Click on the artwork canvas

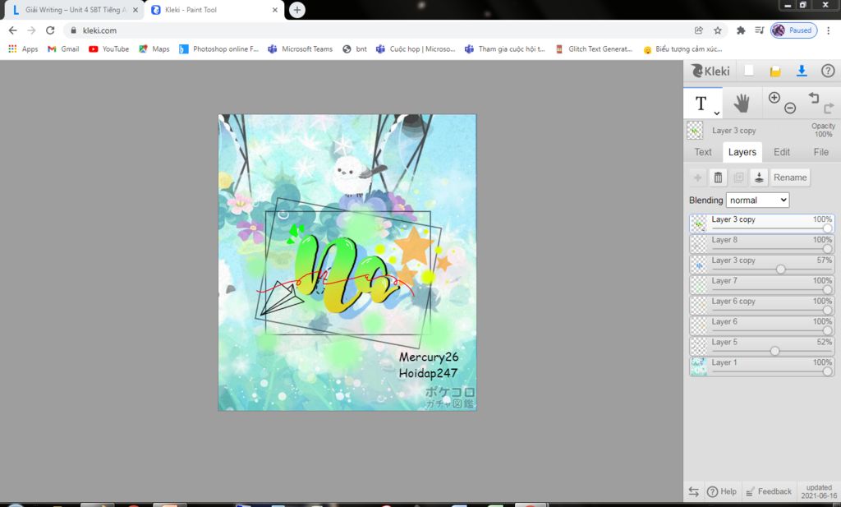click(x=347, y=262)
